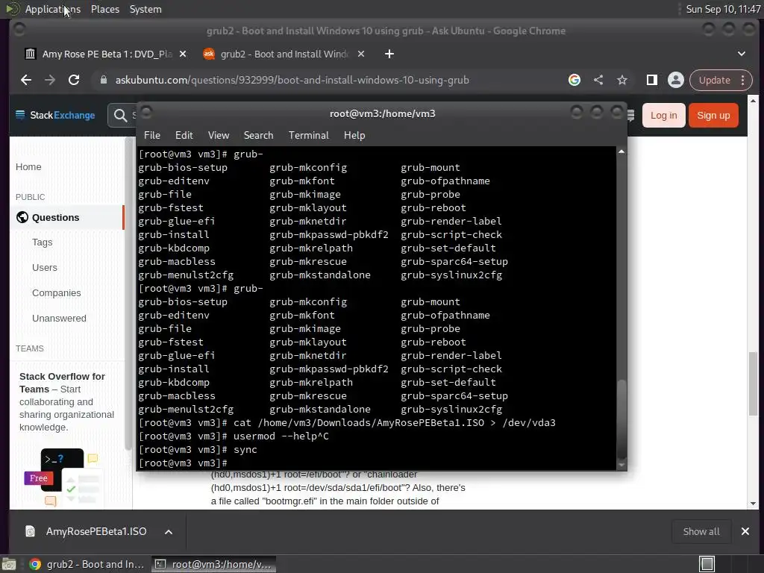Image resolution: width=764 pixels, height=573 pixels.
Task: Open terminal Help menu
Action: tap(354, 136)
